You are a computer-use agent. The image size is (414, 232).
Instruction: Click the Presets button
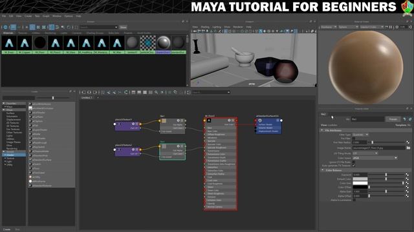[x=393, y=119]
